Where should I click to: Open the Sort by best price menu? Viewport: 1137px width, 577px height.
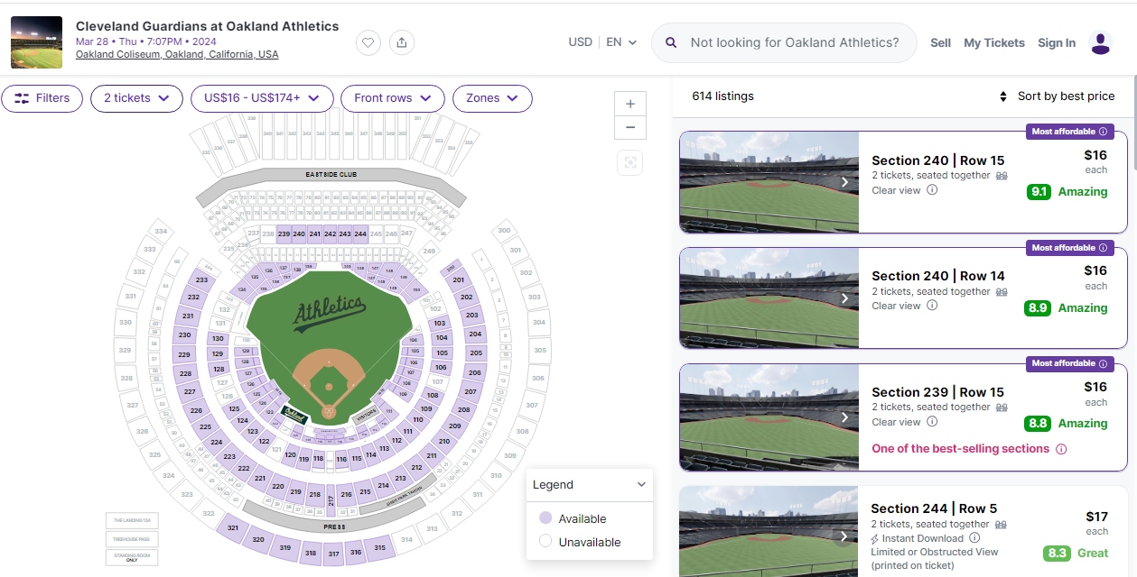1056,96
